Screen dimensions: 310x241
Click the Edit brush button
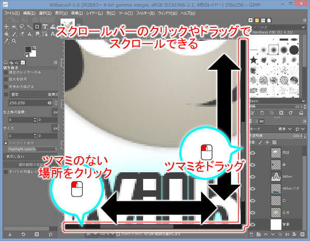click(x=253, y=113)
